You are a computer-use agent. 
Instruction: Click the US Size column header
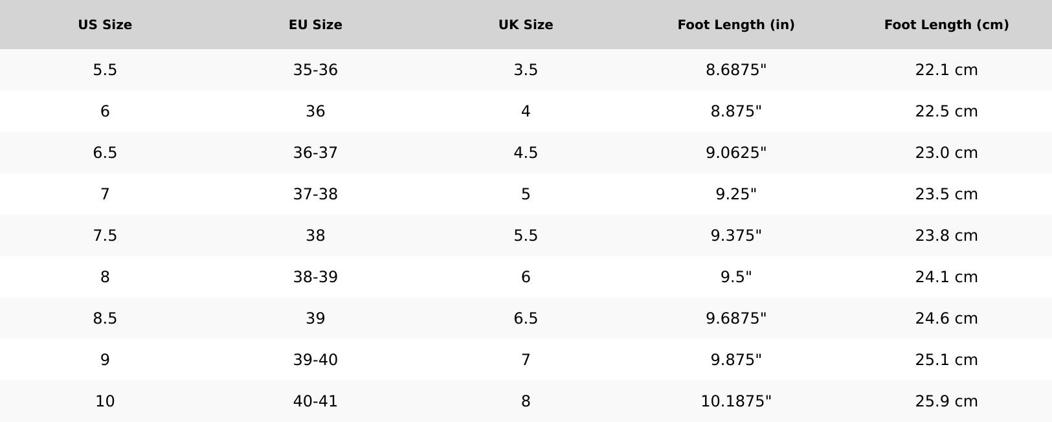click(x=105, y=25)
